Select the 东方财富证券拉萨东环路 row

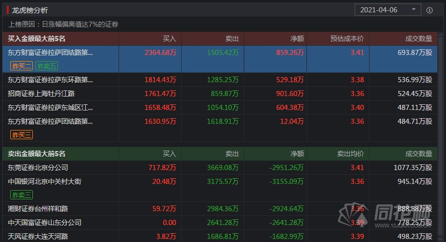point(50,80)
